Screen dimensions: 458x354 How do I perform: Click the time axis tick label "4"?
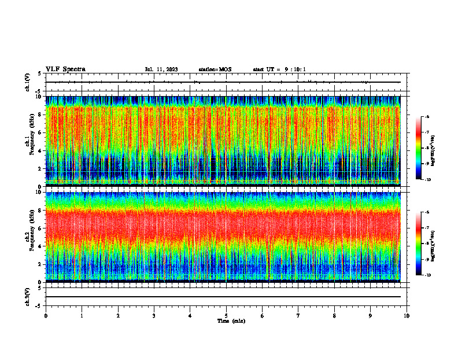(190, 316)
